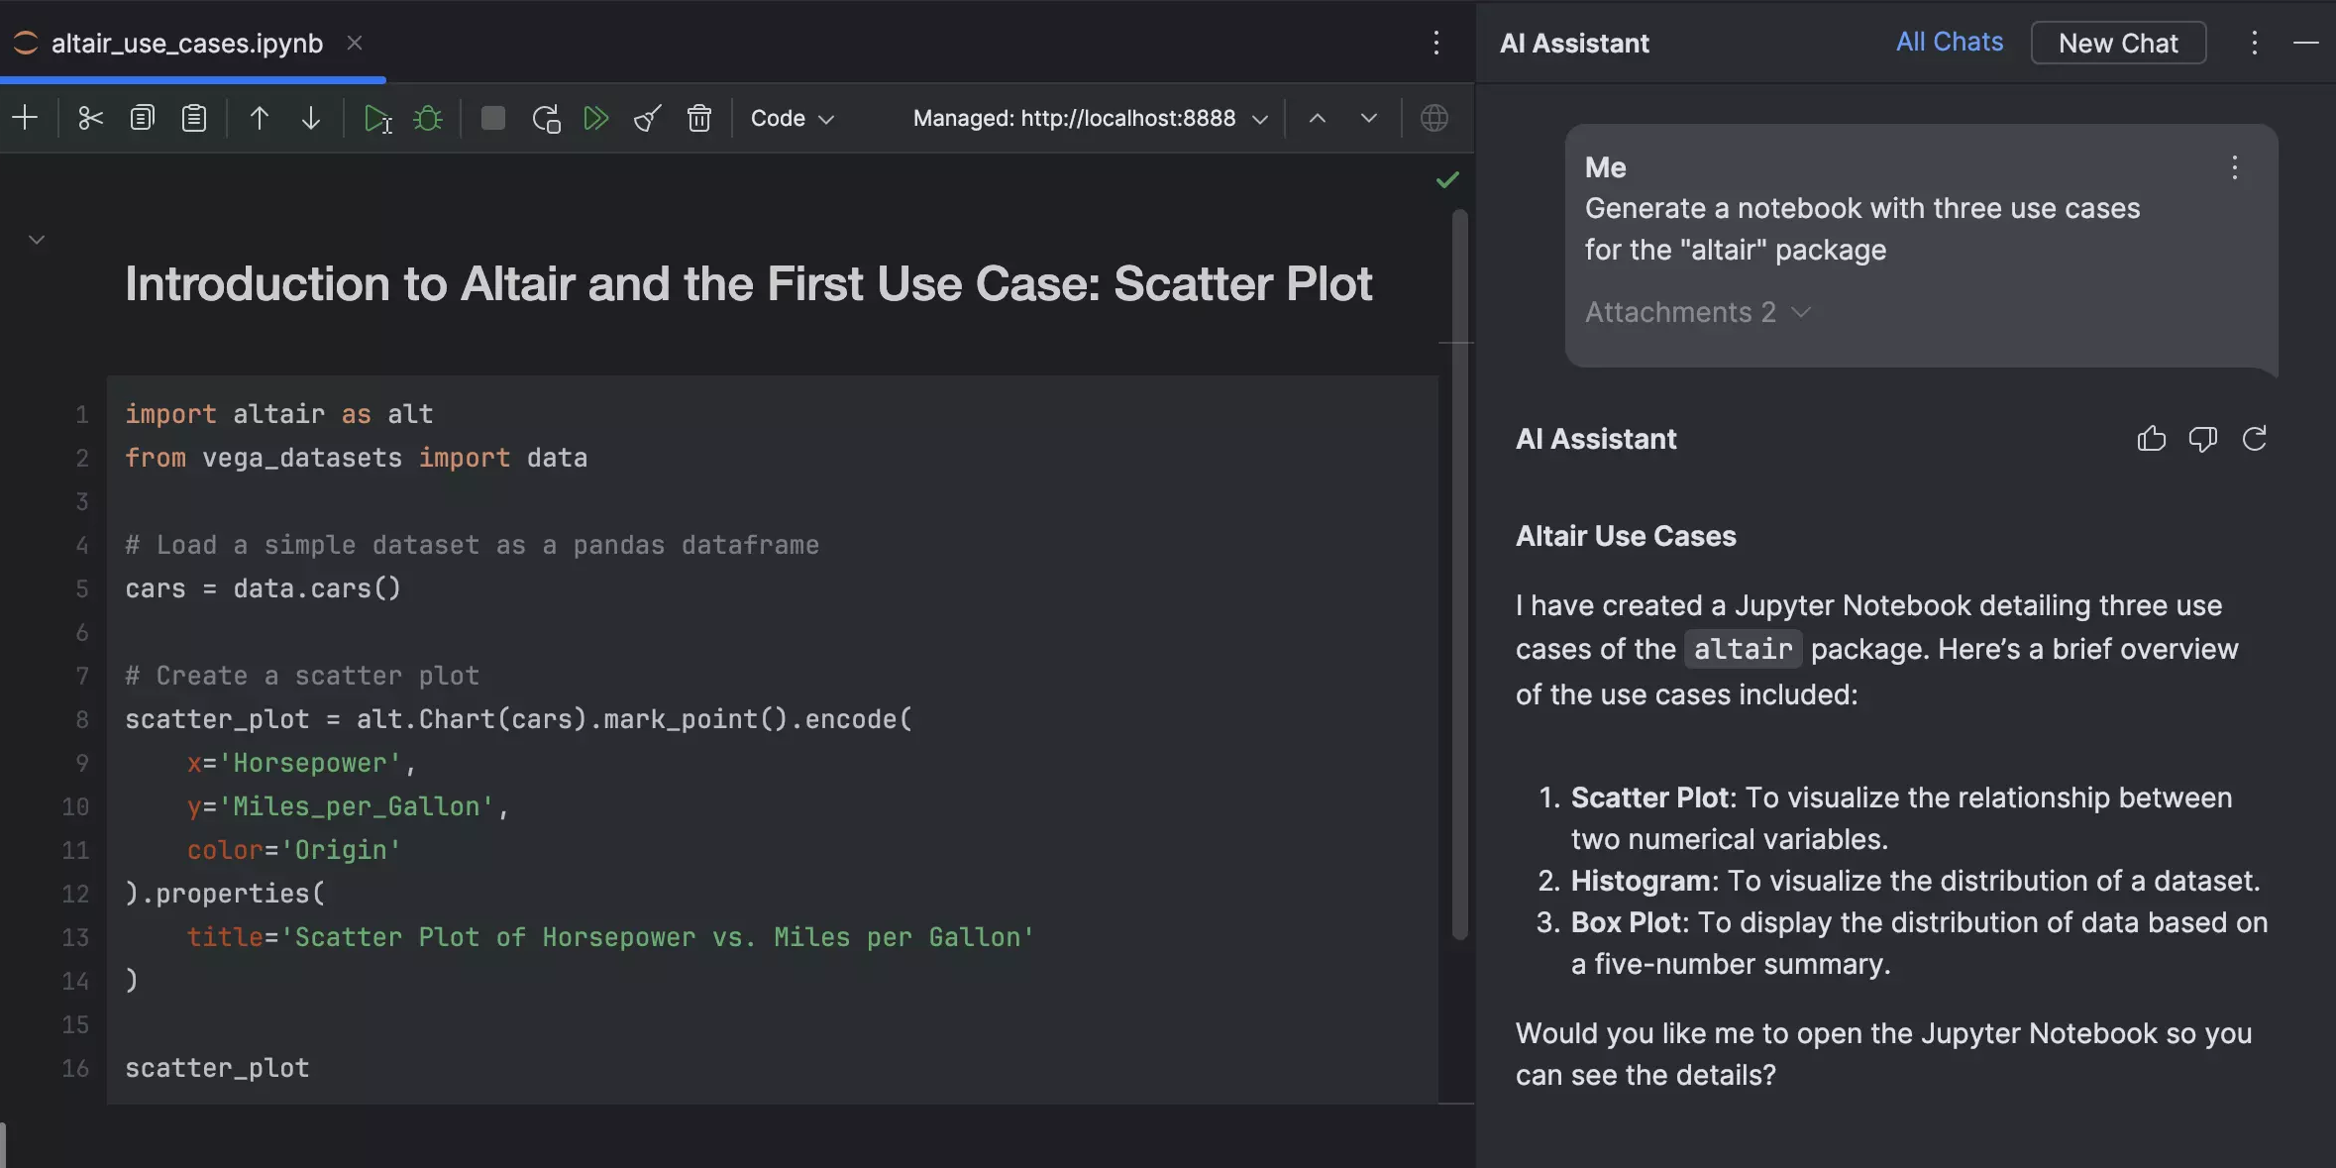Restart the kernel
The width and height of the screenshot is (2336, 1168).
pyautogui.click(x=546, y=118)
